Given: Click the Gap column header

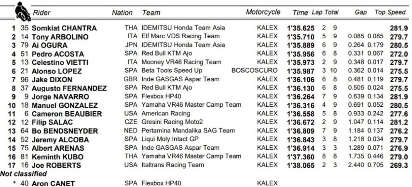Looking at the screenshot, I should tap(361, 13).
